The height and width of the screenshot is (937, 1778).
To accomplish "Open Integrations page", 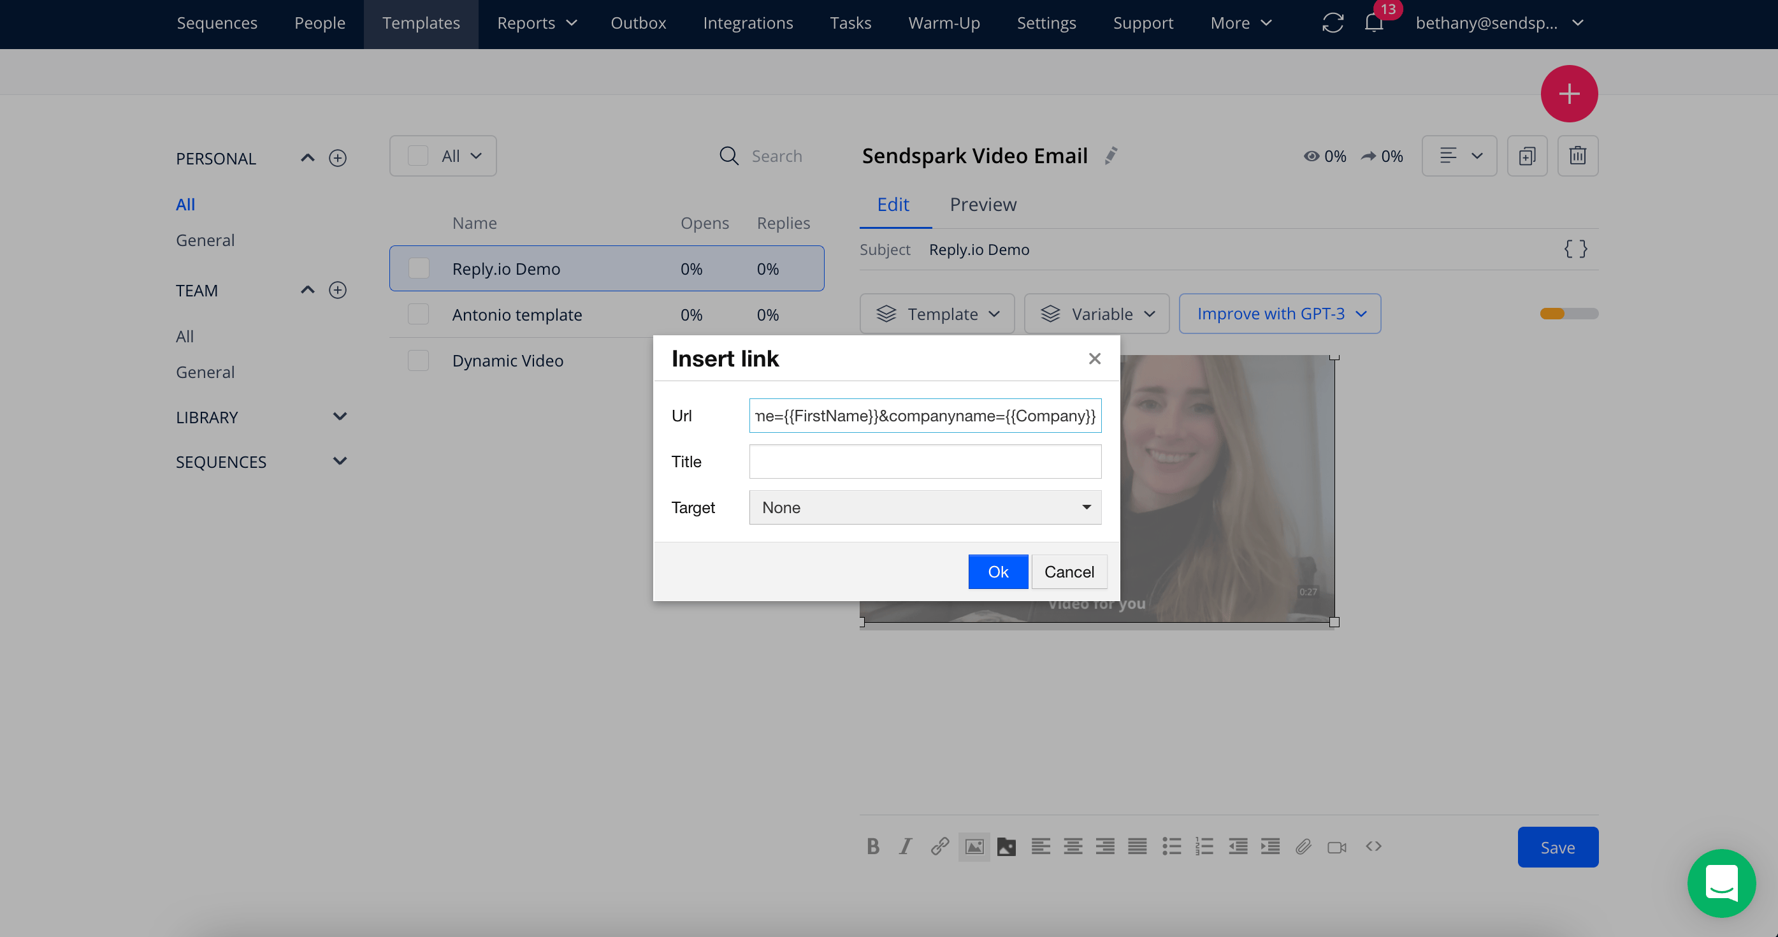I will coord(748,23).
